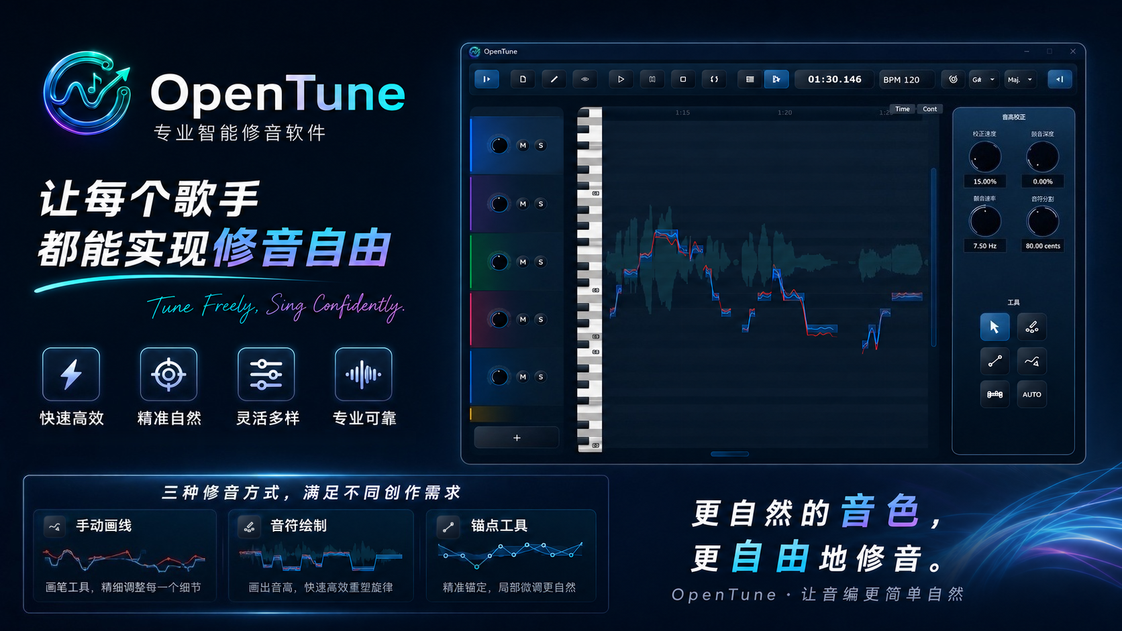The image size is (1122, 631).
Task: Toggle the right panel button at toolbar end
Action: 1060,79
